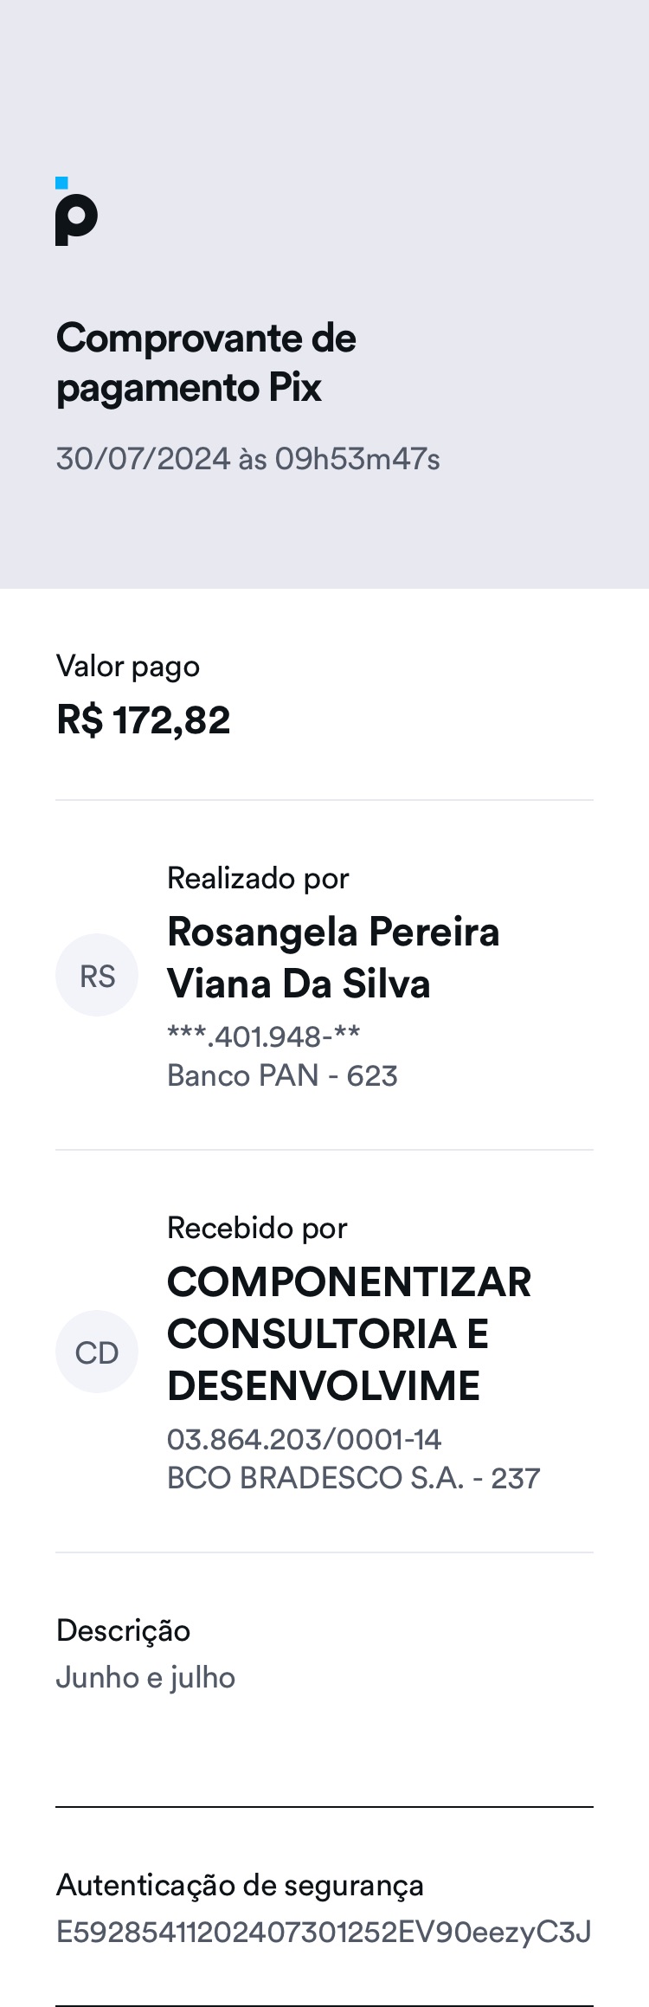Select the Junho e julho description
The width and height of the screenshot is (649, 2007).
point(145,1678)
